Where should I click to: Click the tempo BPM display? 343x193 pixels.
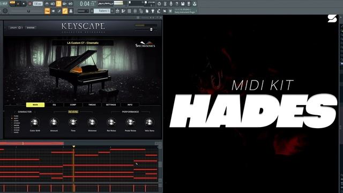point(38,4)
